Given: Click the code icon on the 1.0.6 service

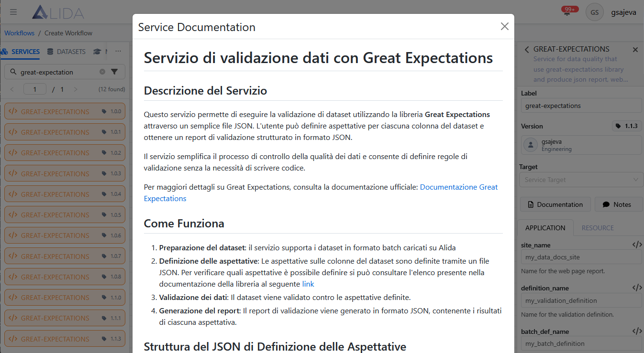Looking at the screenshot, I should [x=13, y=235].
